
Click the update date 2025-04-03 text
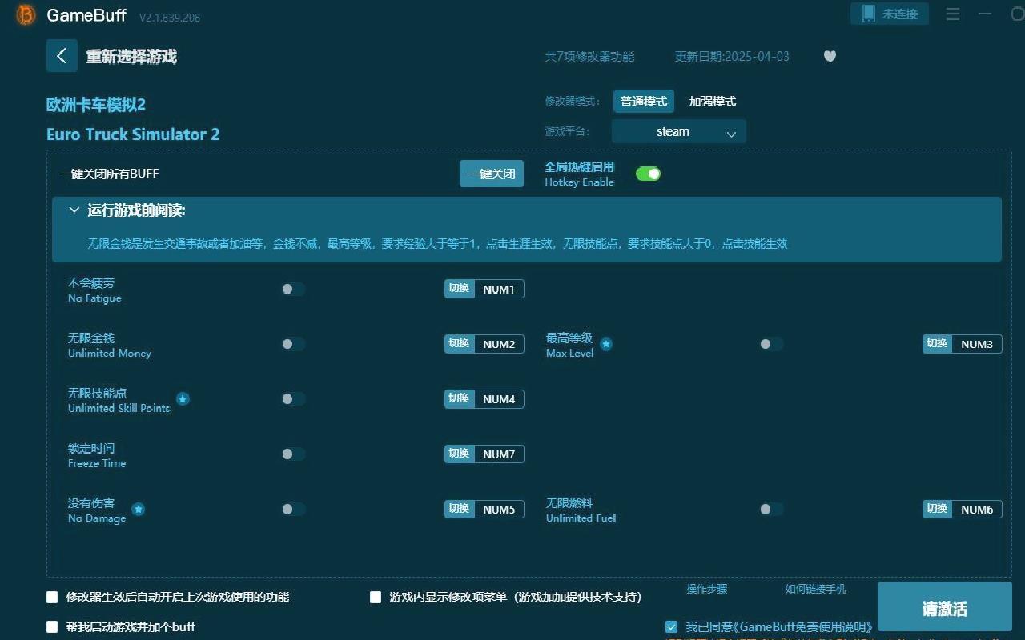click(x=732, y=56)
